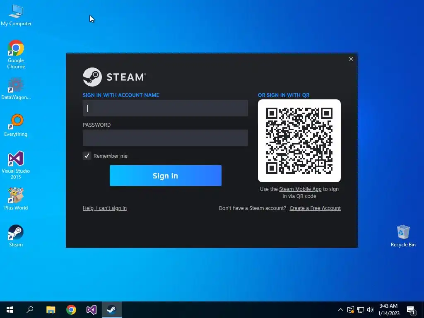This screenshot has height=318, width=424.
Task: Open the volume speaker tray icon
Action: tap(370, 310)
